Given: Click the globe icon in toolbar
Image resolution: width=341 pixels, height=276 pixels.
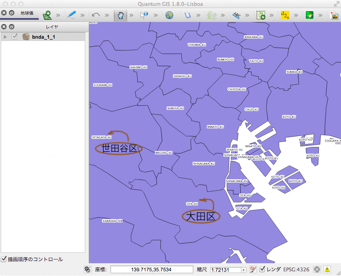Looking at the screenshot, I should click(169, 15).
